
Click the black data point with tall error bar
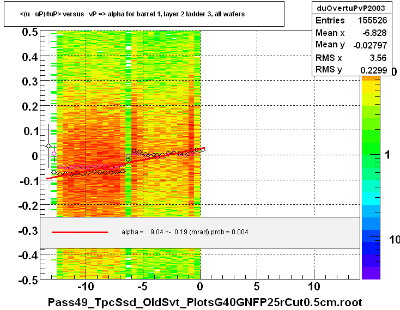point(49,146)
